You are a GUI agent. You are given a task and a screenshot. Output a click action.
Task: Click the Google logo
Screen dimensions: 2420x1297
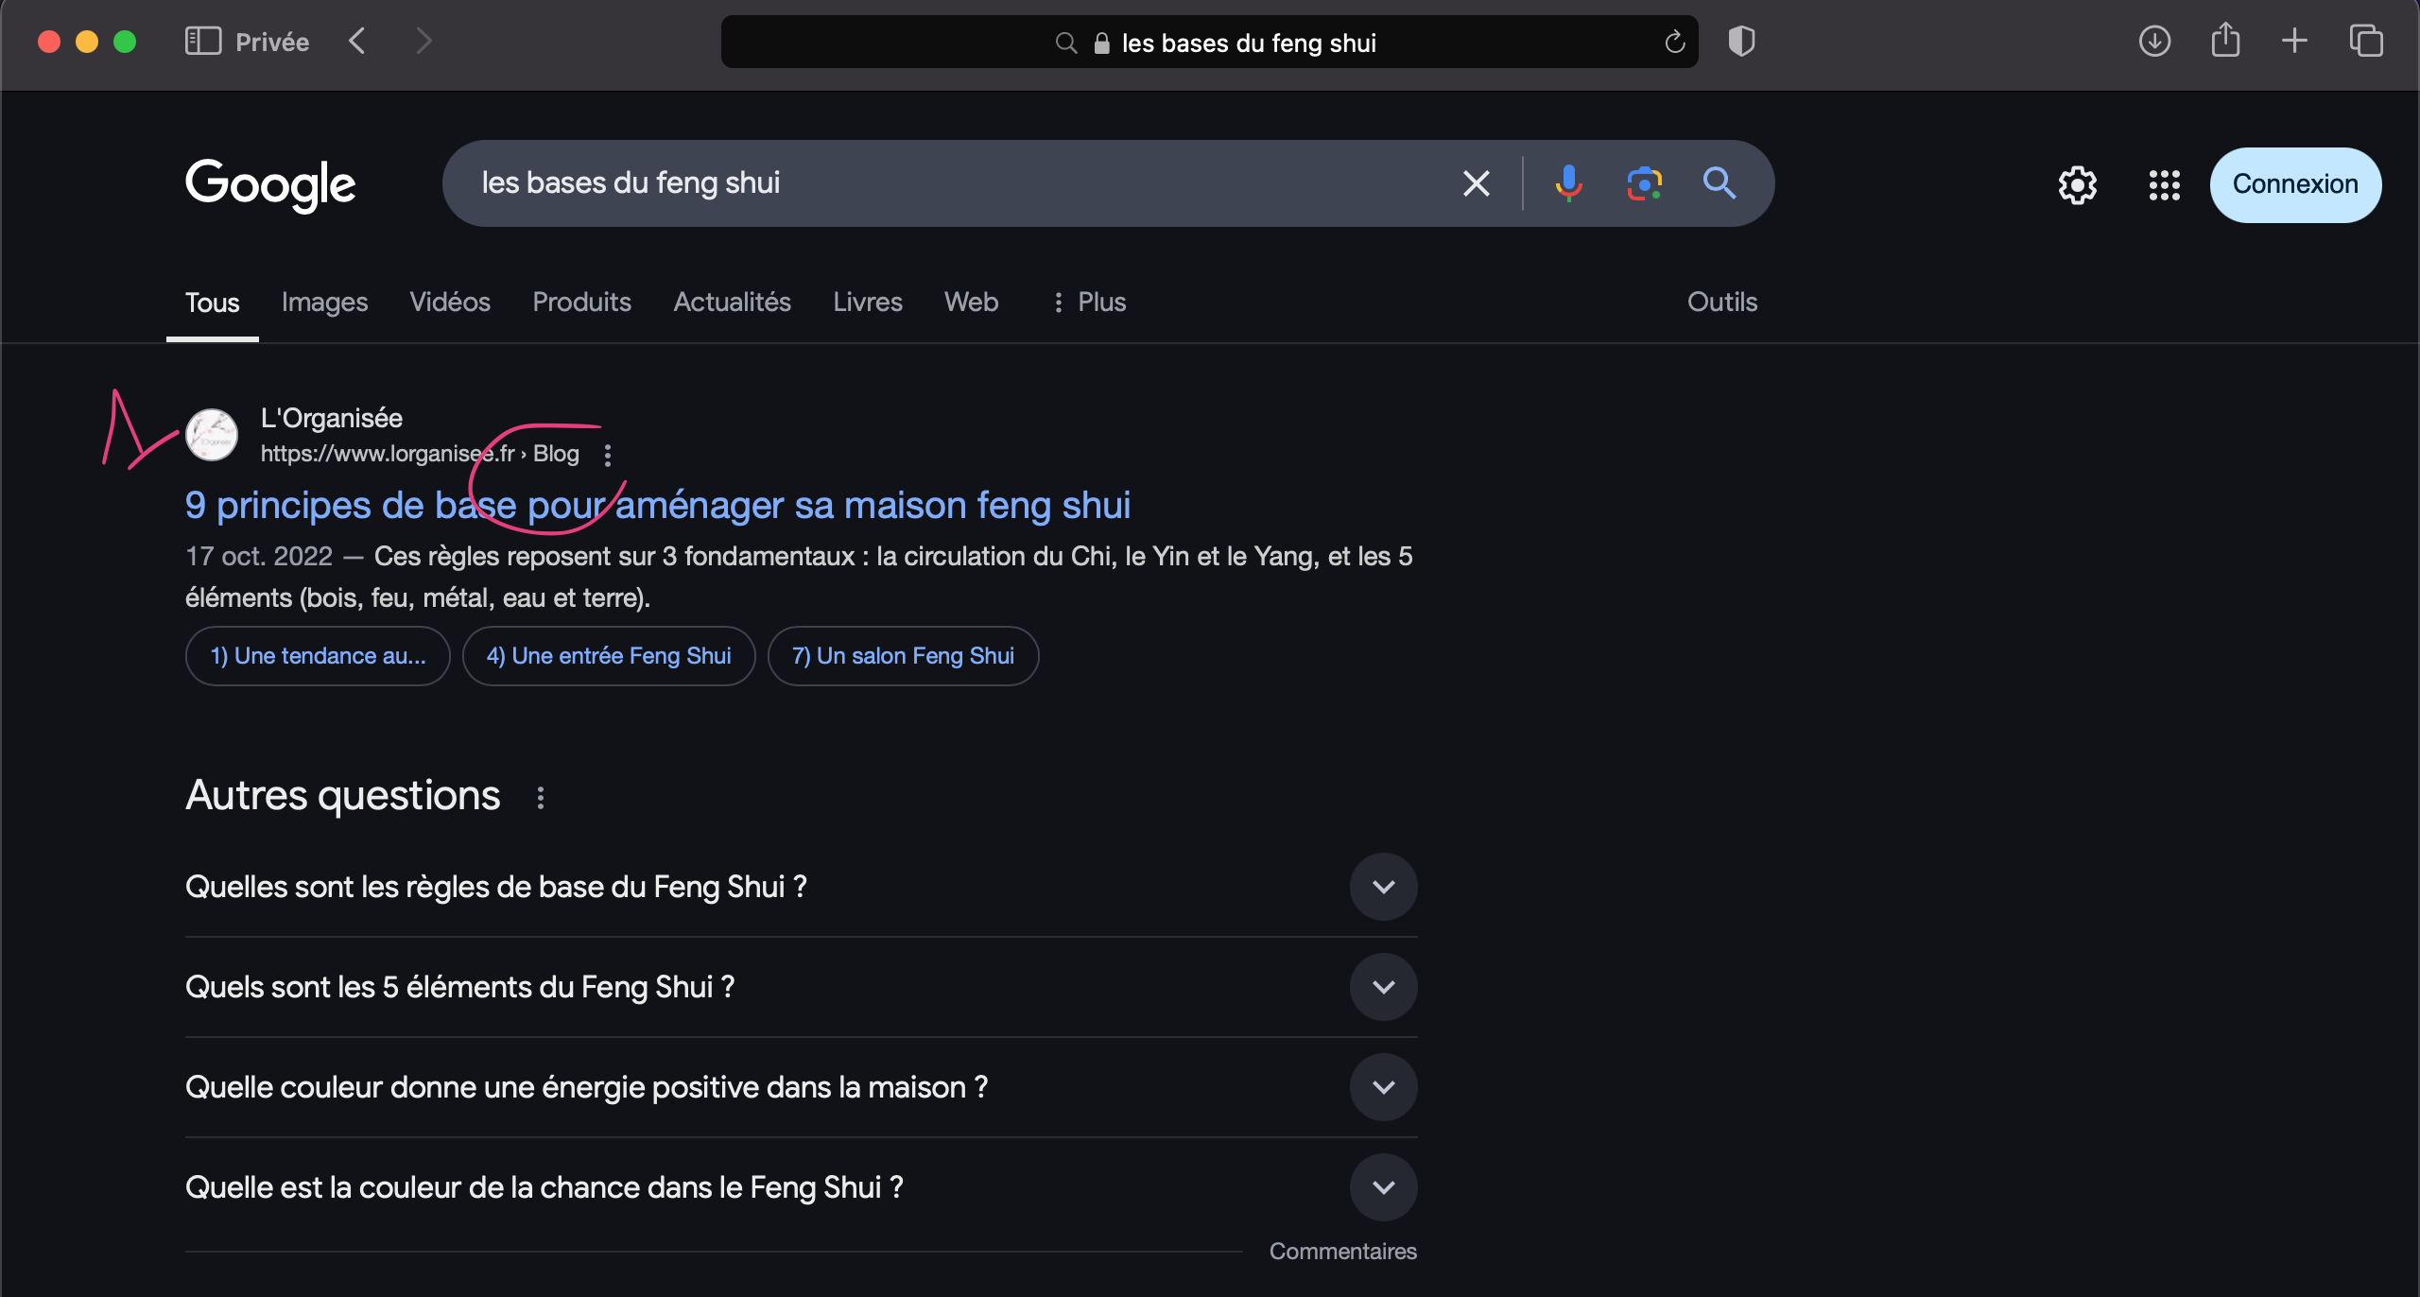click(x=270, y=184)
